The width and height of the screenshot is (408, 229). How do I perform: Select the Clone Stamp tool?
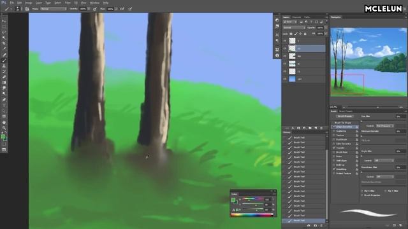point(4,66)
